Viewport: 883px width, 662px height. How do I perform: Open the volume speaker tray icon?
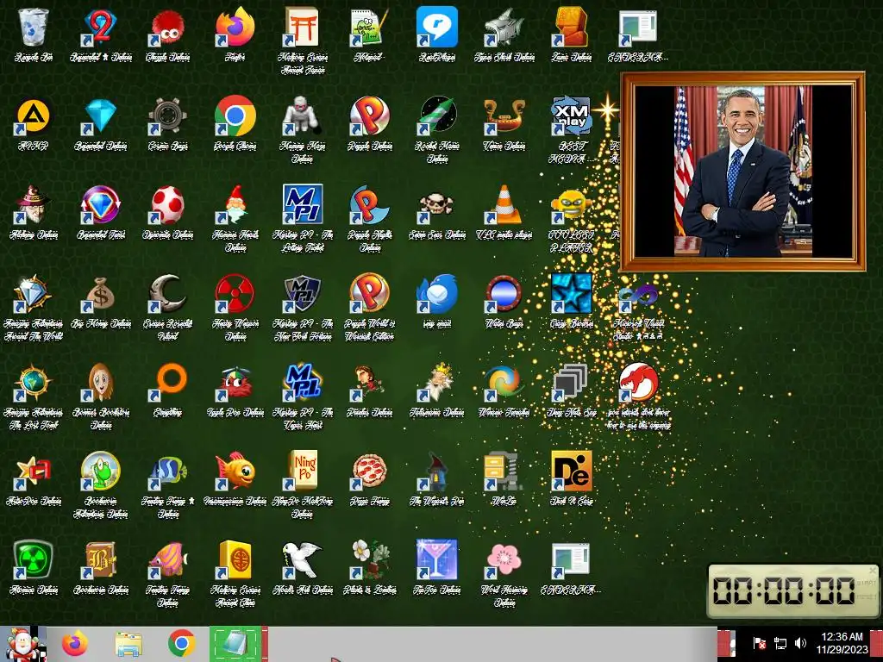point(800,643)
